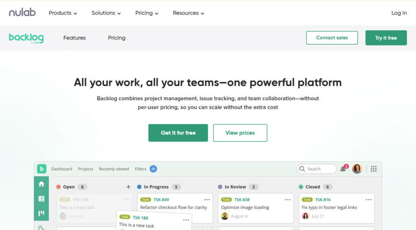Click the Refactor checkout flow for clarity text
416x230 pixels.
coord(173,208)
